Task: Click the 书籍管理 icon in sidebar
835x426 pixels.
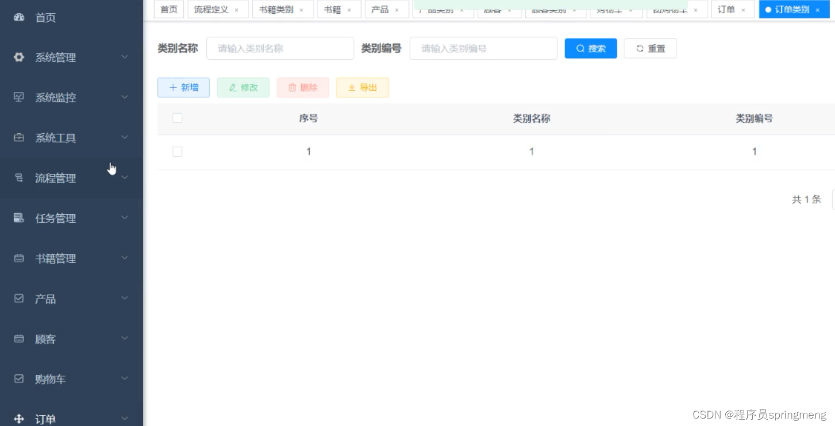Action: [x=19, y=258]
